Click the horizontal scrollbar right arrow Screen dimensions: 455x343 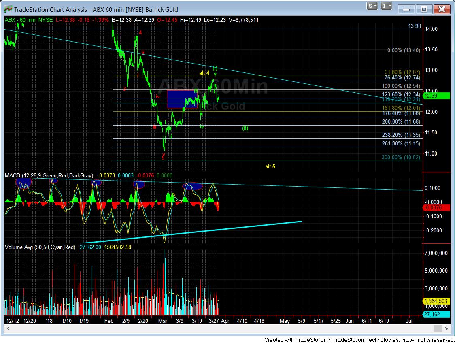click(446, 328)
